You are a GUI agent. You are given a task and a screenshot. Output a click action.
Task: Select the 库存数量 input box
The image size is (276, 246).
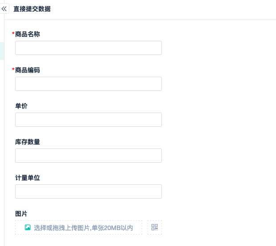pos(88,156)
